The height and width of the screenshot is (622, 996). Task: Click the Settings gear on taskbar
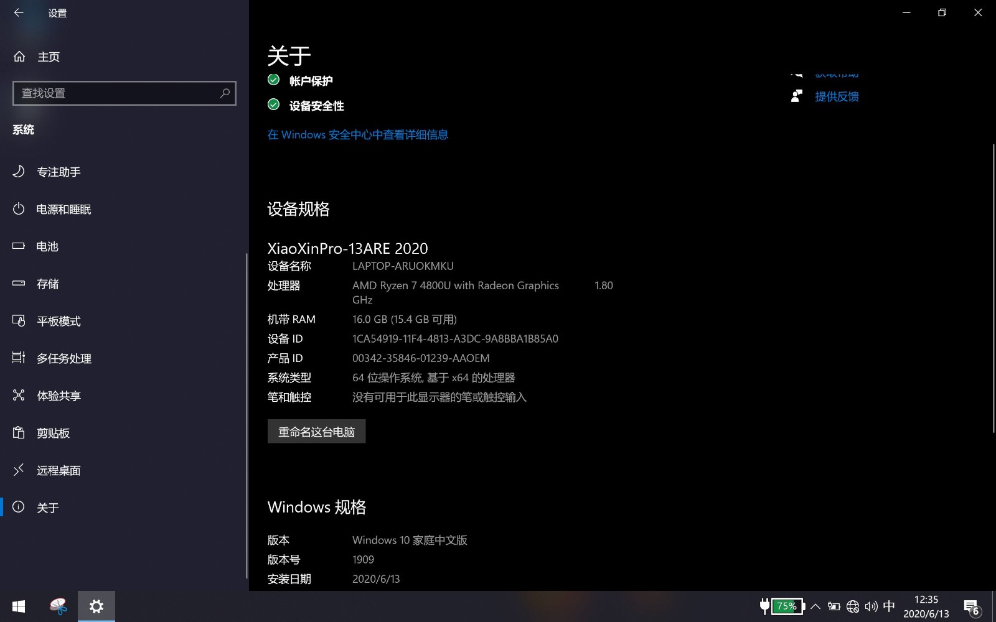tap(96, 606)
